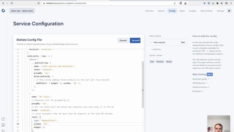Click the address bar URL field
Viewport: 234px width, 132px height.
pyautogui.click(x=66, y=3)
